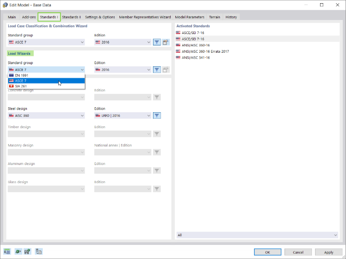Click the disabled Timber design dropdown

(46, 134)
